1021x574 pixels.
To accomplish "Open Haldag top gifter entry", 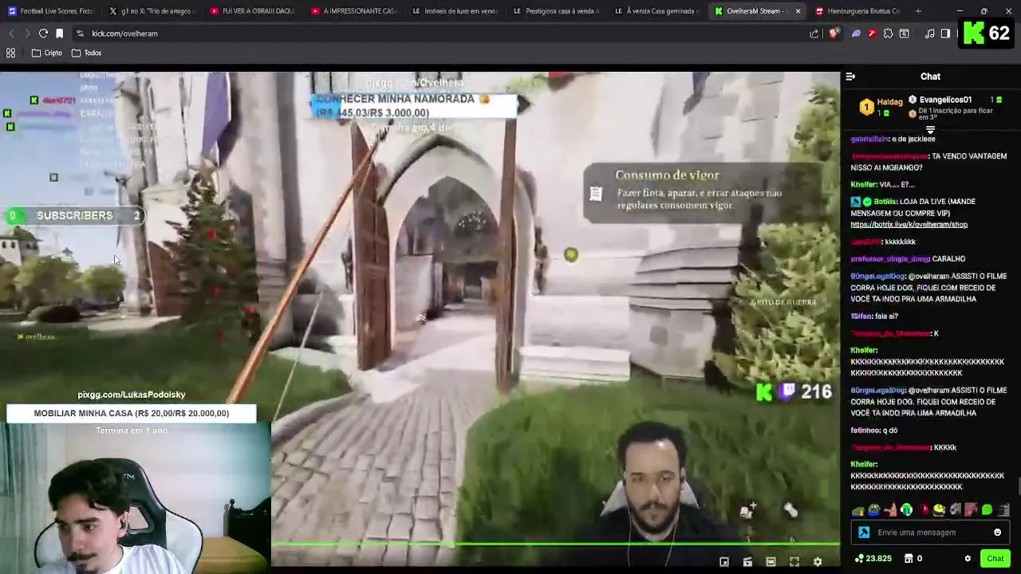I will point(881,106).
